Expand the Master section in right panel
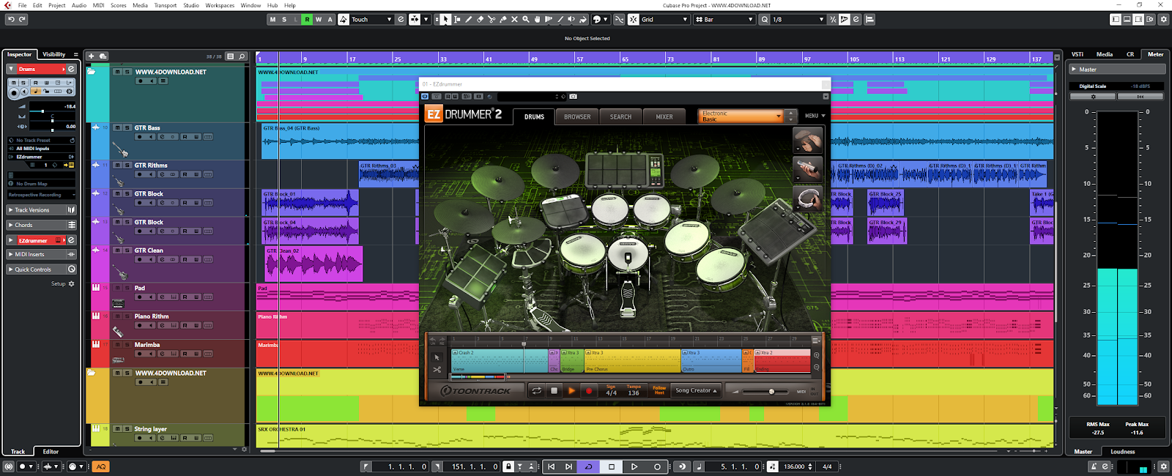Image resolution: width=1172 pixels, height=476 pixels. click(x=1117, y=70)
